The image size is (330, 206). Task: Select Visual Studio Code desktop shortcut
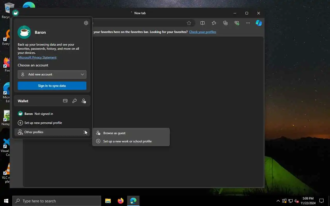[x=6, y=147]
